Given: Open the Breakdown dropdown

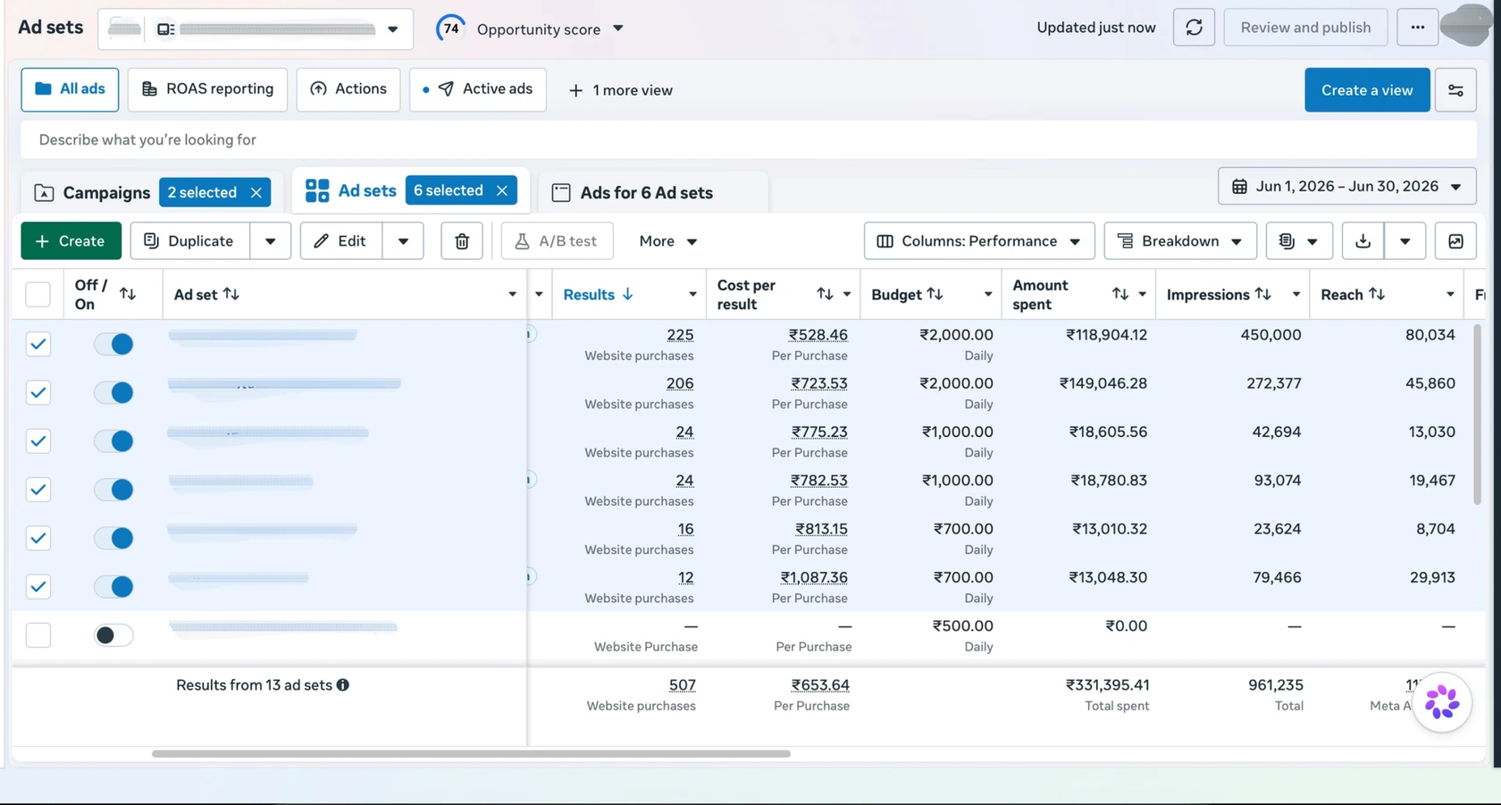Looking at the screenshot, I should 1180,241.
